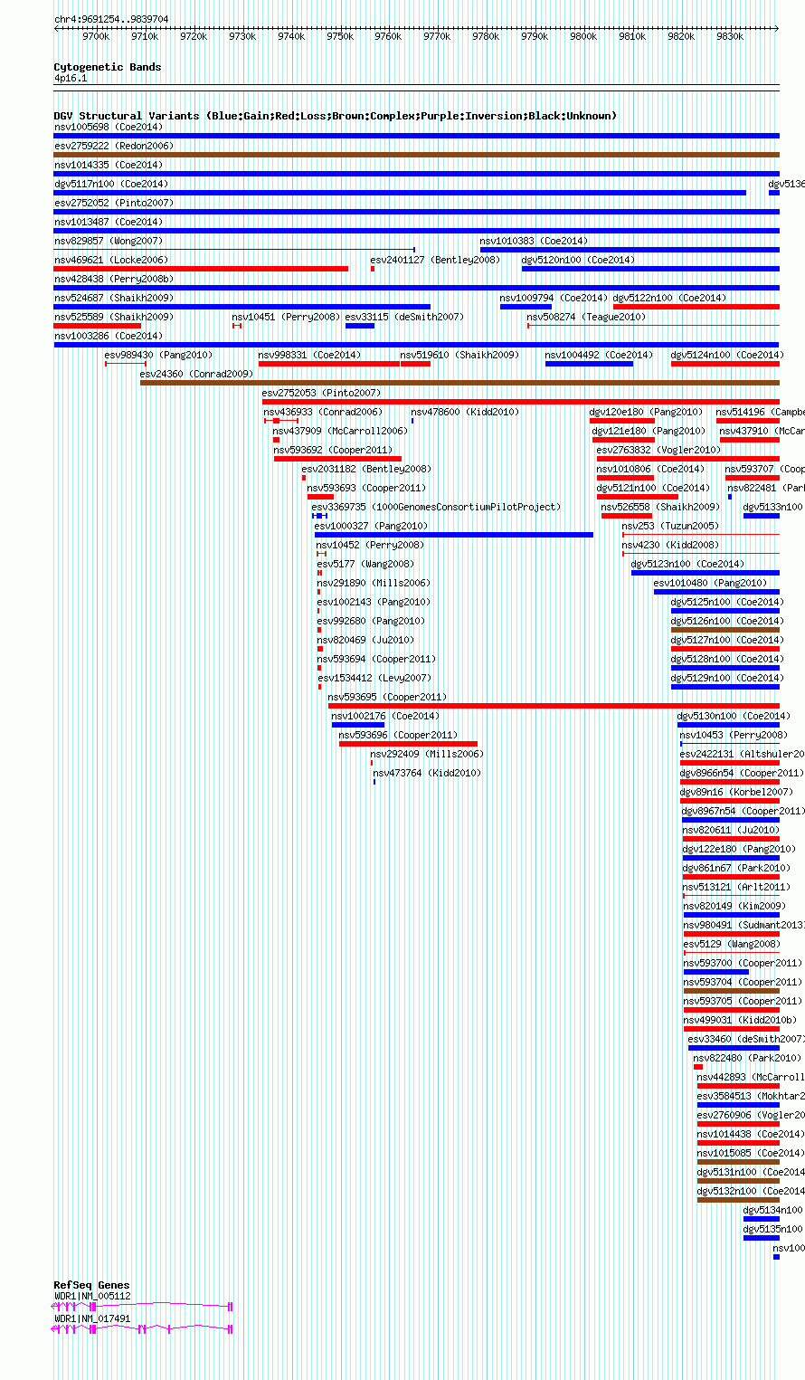Select nsv998331 (Coe2014) label
The image size is (805, 1380).
[x=310, y=355]
